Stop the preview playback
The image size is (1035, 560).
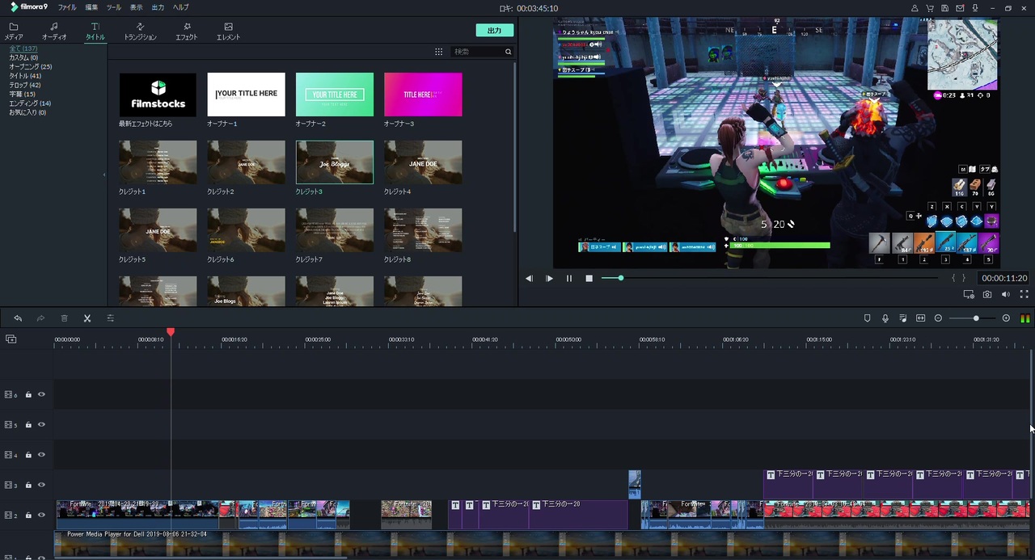pyautogui.click(x=589, y=278)
